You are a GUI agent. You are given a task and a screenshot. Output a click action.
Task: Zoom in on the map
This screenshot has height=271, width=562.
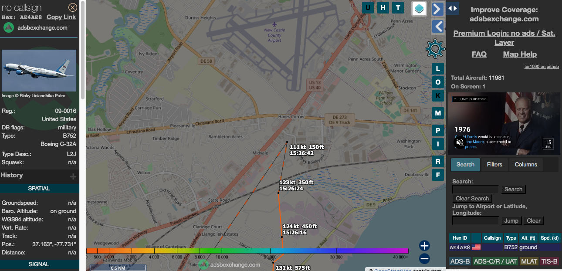click(424, 245)
